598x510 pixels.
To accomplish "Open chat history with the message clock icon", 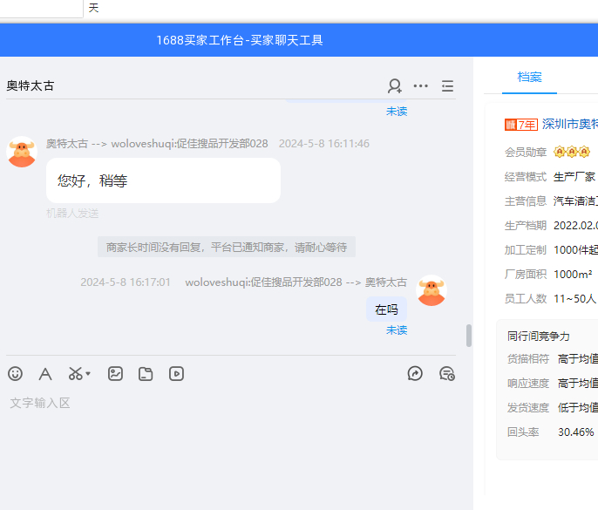I will click(x=447, y=374).
